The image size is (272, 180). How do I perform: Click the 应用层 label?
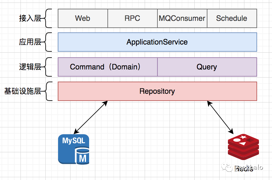pos(30,42)
